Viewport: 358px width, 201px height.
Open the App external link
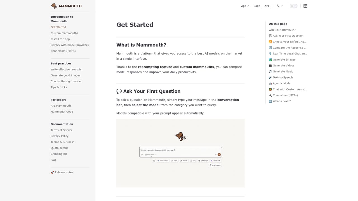coord(245,6)
